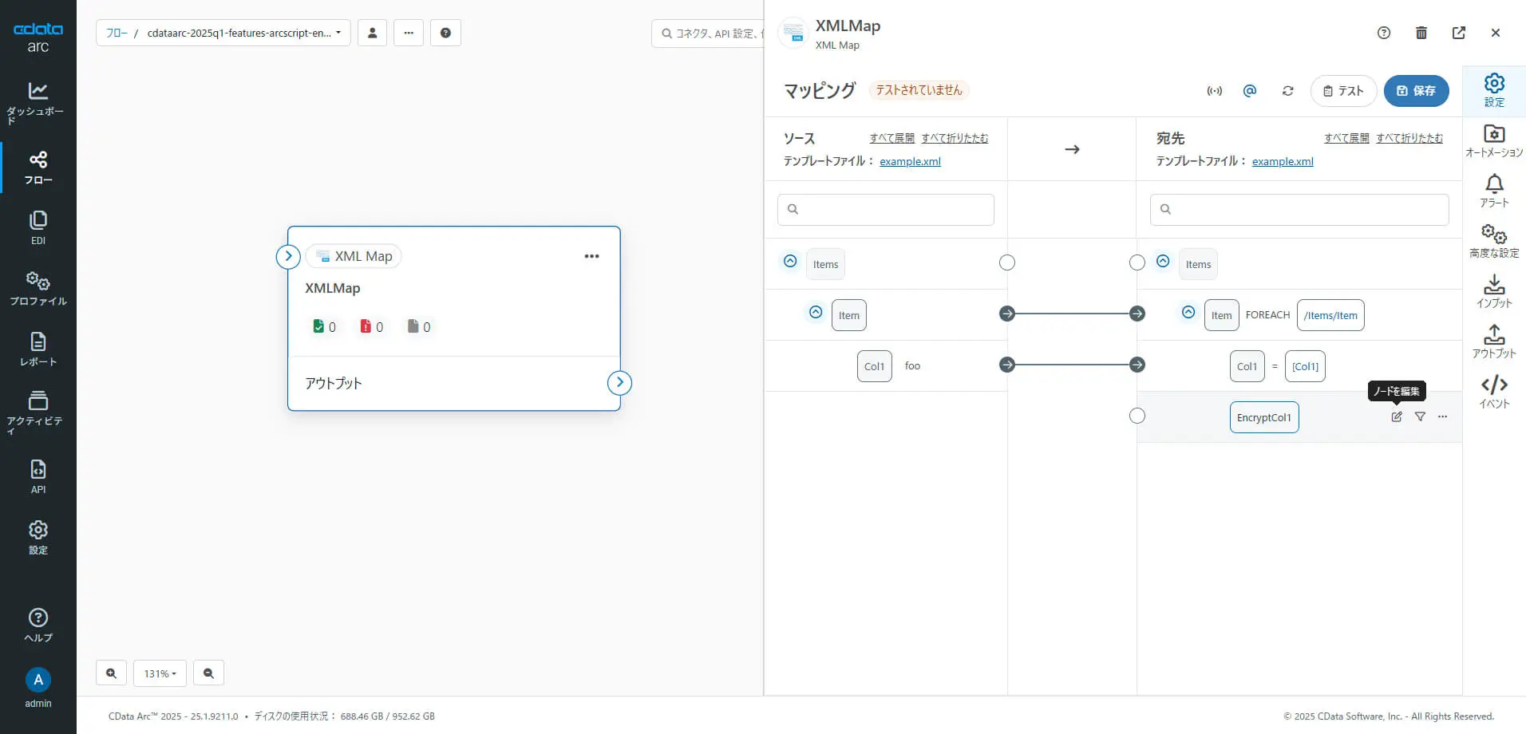Click the @ icon in mapping toolbar
The height and width of the screenshot is (734, 1526).
pyautogui.click(x=1250, y=91)
